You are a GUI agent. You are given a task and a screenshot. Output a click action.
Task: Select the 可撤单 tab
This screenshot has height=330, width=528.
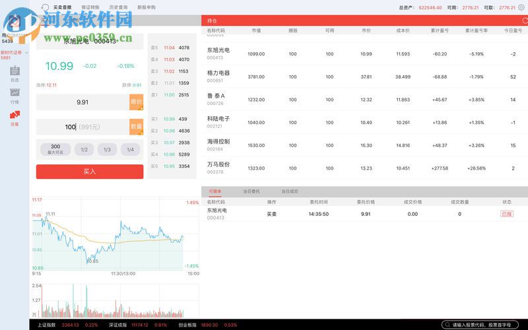215,191
